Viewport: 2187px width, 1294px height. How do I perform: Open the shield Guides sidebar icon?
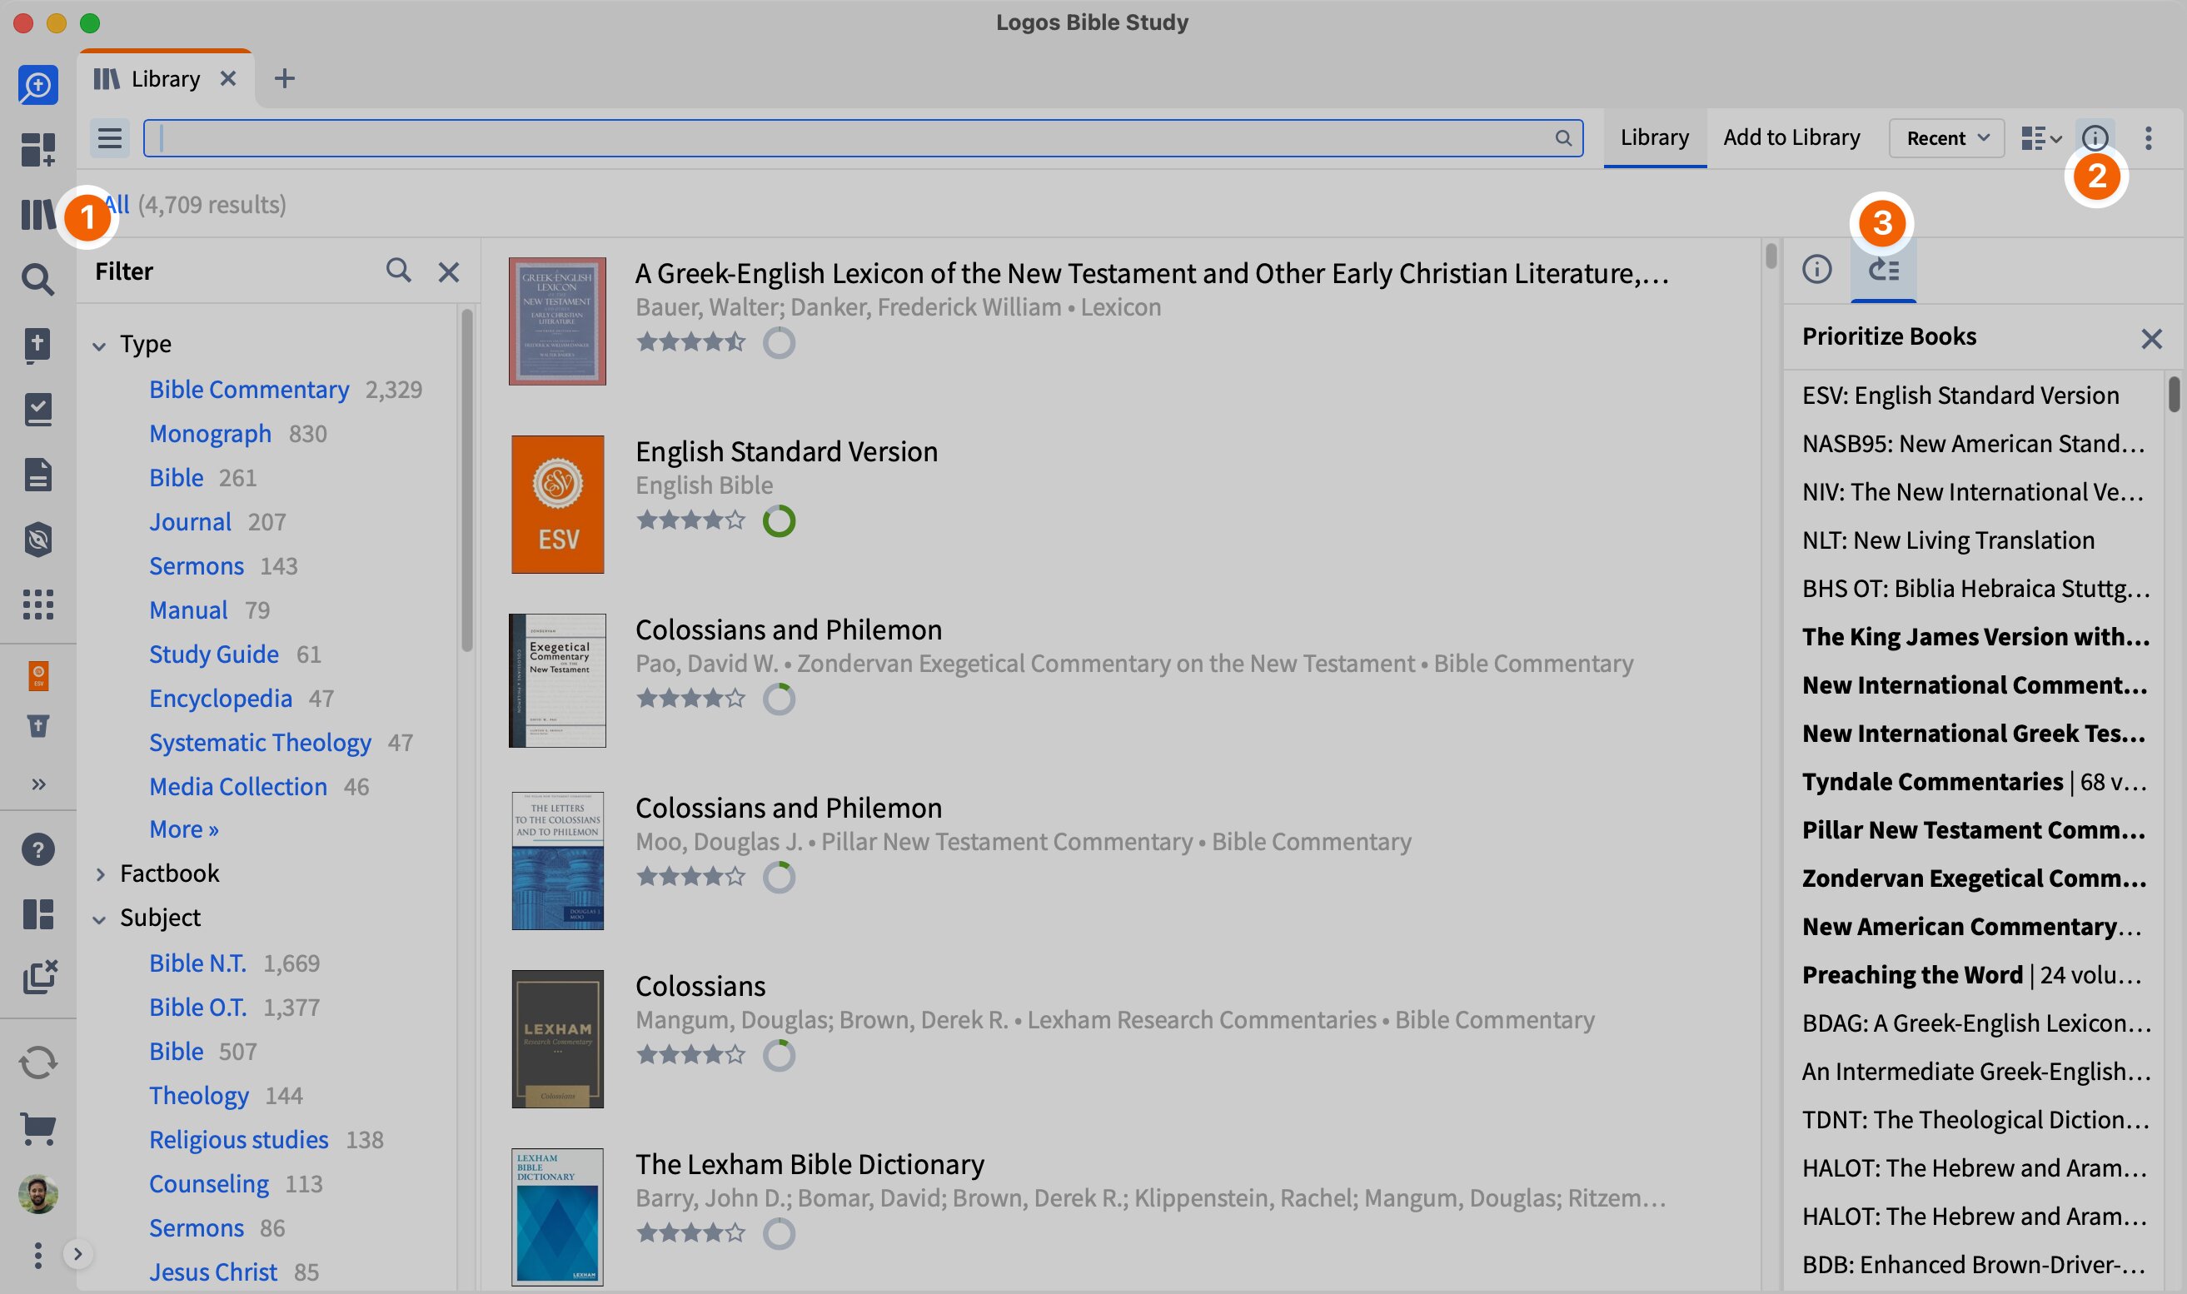[x=37, y=540]
